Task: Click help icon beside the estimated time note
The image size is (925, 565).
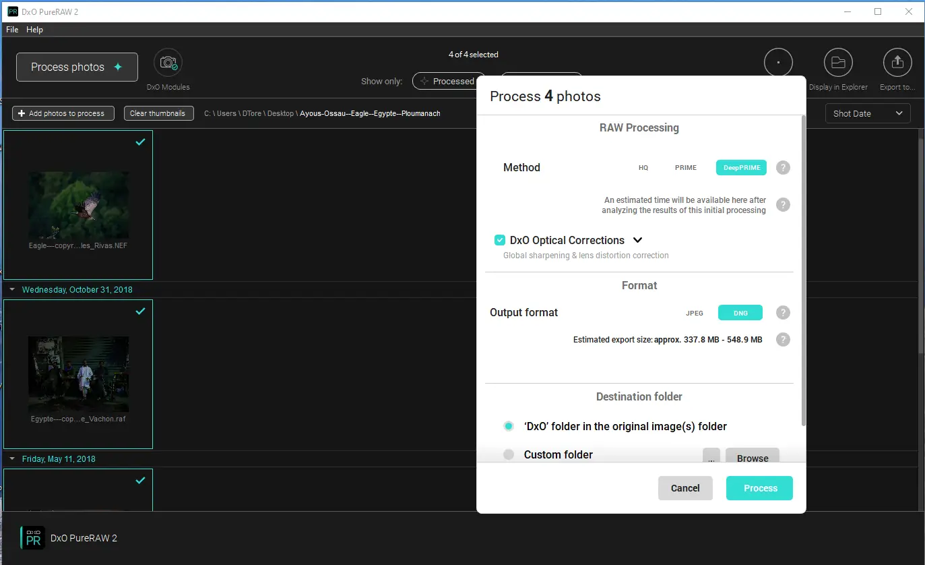Action: point(783,205)
